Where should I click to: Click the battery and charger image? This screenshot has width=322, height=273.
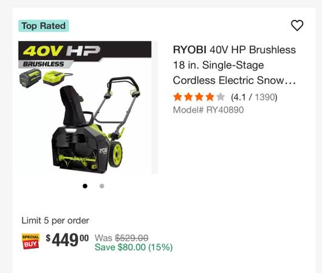[46, 78]
